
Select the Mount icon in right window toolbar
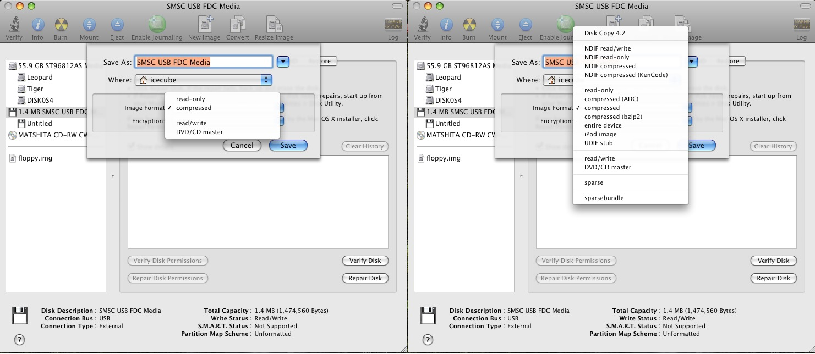(x=497, y=25)
